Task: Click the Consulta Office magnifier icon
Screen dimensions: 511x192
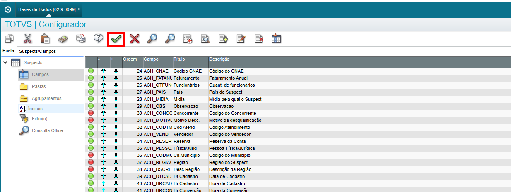Action: pos(24,131)
